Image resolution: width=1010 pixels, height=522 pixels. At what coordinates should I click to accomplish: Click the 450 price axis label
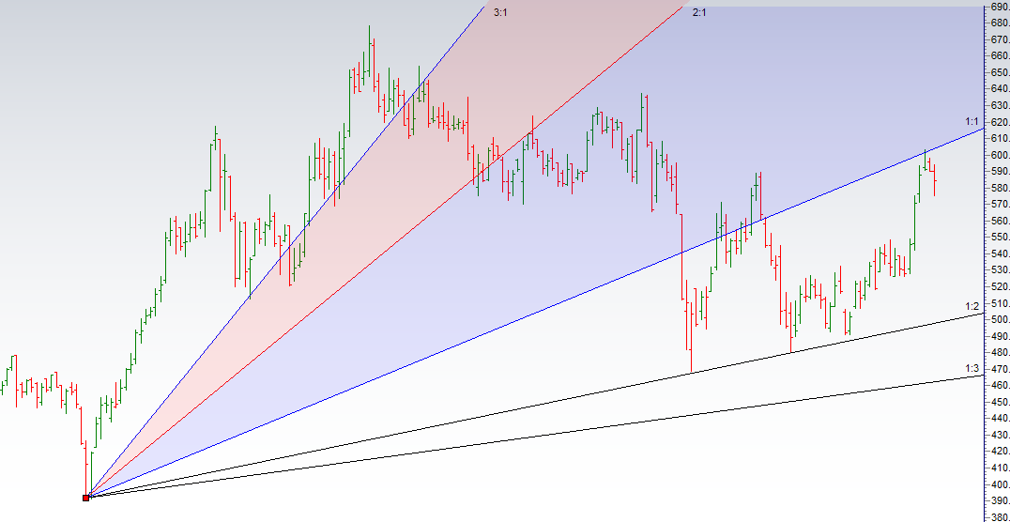(997, 402)
